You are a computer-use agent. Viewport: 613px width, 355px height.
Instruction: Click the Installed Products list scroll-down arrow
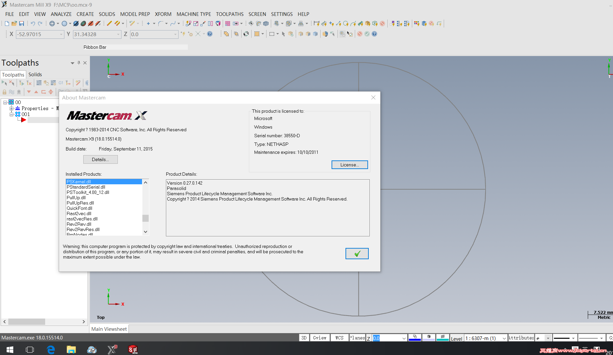tap(145, 232)
